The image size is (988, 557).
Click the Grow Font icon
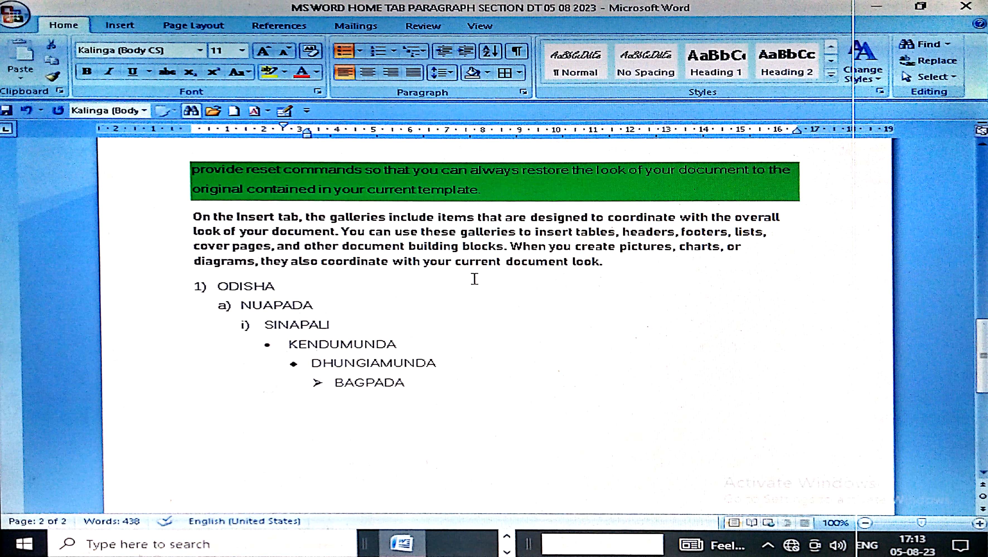(263, 51)
